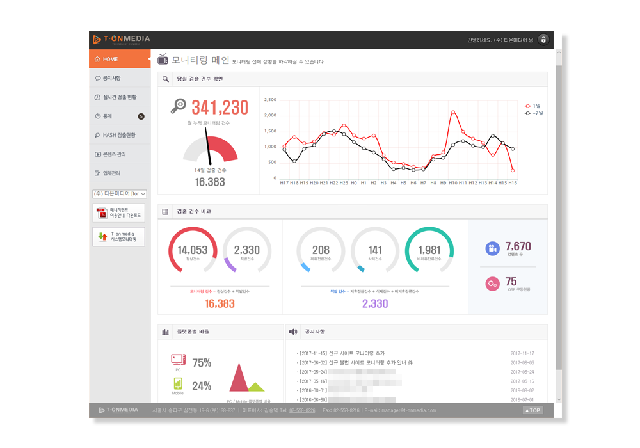This screenshot has width=640, height=448.
Task: Click the scrollbar down arrow
Action: [559, 400]
